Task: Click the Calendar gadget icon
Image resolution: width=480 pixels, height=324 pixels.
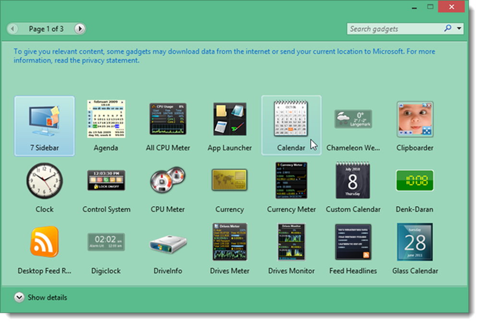Action: coord(291,118)
